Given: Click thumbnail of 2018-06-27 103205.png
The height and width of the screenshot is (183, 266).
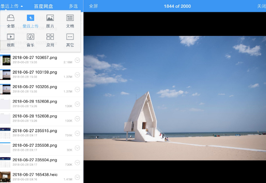Looking at the screenshot, I should tap(5, 89).
